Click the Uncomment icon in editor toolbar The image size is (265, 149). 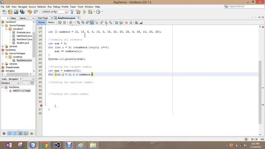coord(141,22)
